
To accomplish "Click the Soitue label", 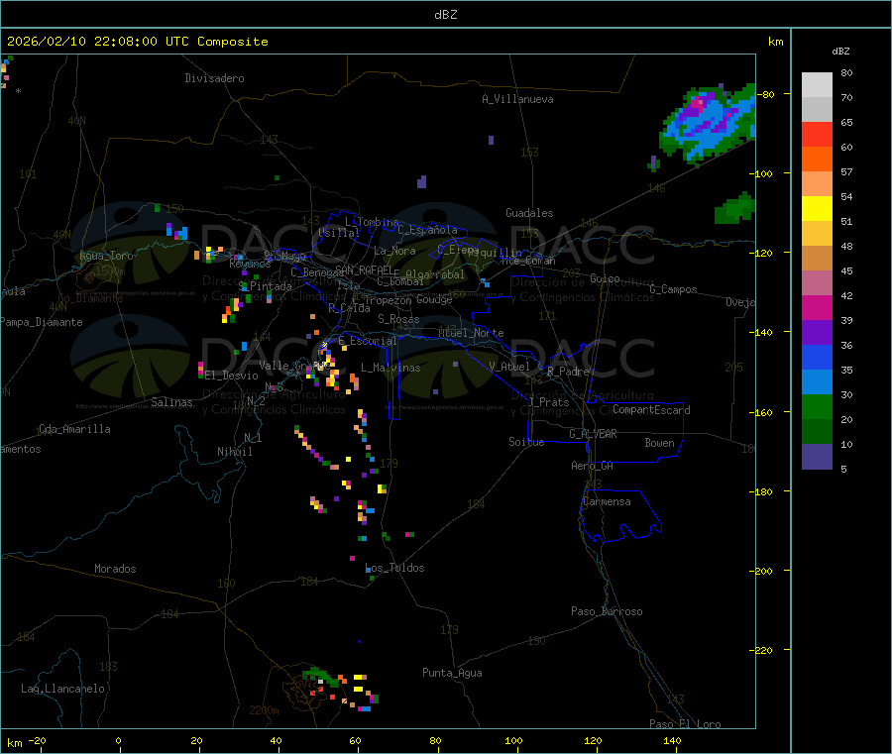I will (526, 442).
